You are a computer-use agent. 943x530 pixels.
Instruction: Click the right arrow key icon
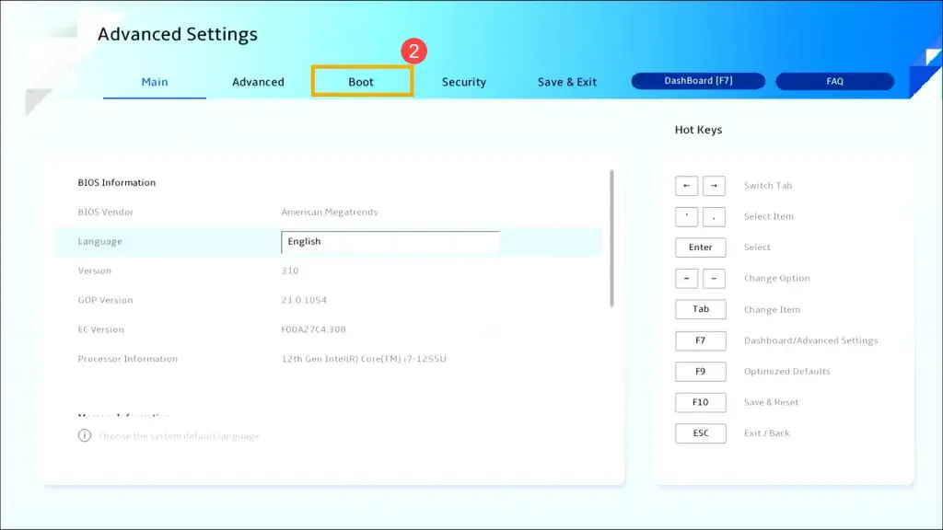tap(714, 186)
